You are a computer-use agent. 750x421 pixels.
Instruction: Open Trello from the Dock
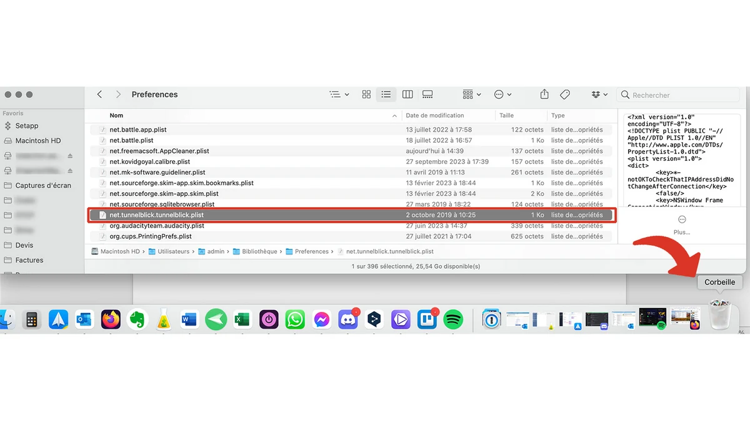click(427, 320)
